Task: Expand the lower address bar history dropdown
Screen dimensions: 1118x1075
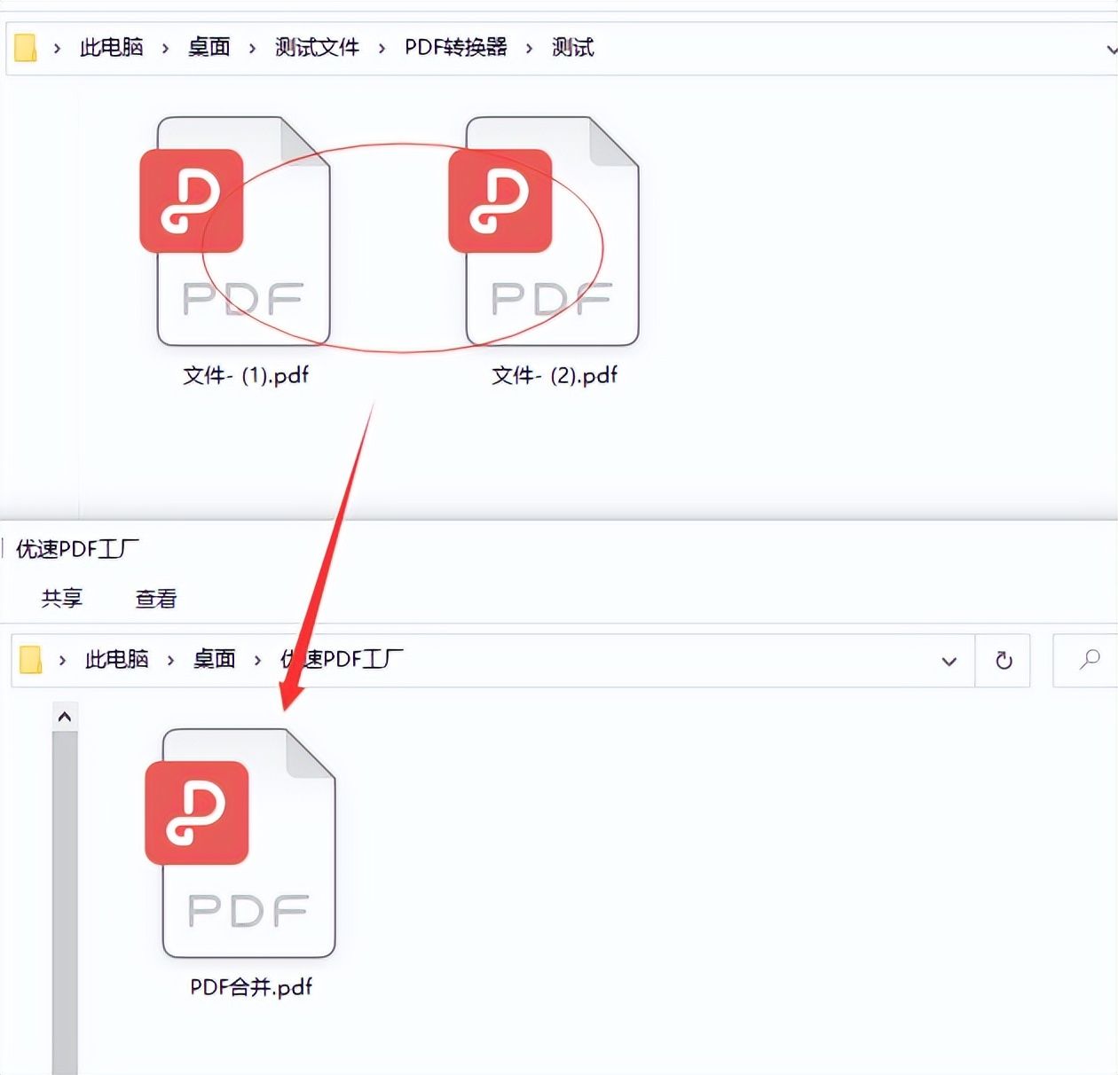Action: 949,661
